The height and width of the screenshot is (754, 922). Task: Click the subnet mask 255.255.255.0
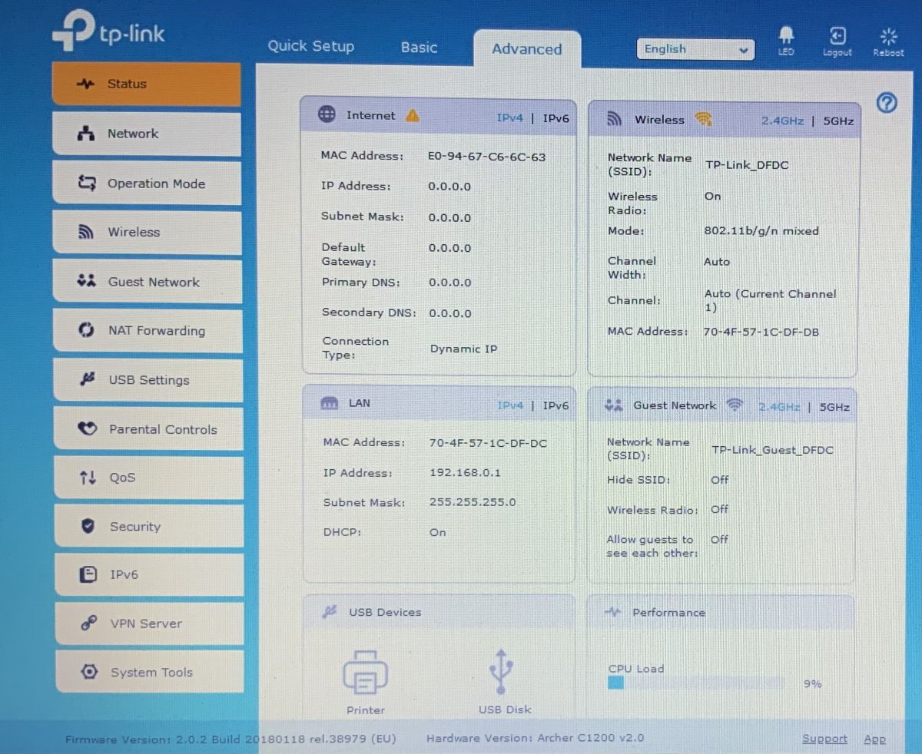pyautogui.click(x=473, y=502)
